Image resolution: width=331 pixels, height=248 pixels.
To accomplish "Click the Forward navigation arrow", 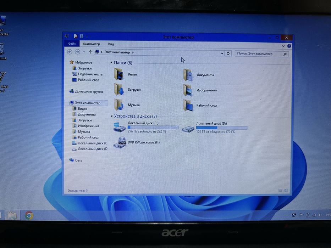I will pos(77,52).
